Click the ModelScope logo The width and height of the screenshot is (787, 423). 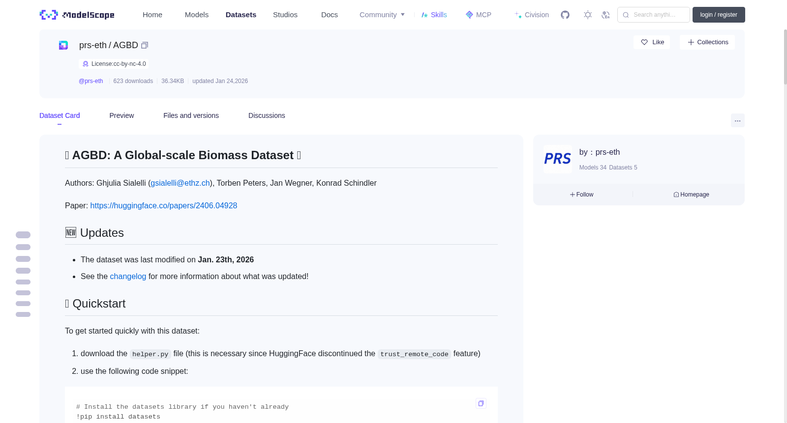[x=77, y=15]
